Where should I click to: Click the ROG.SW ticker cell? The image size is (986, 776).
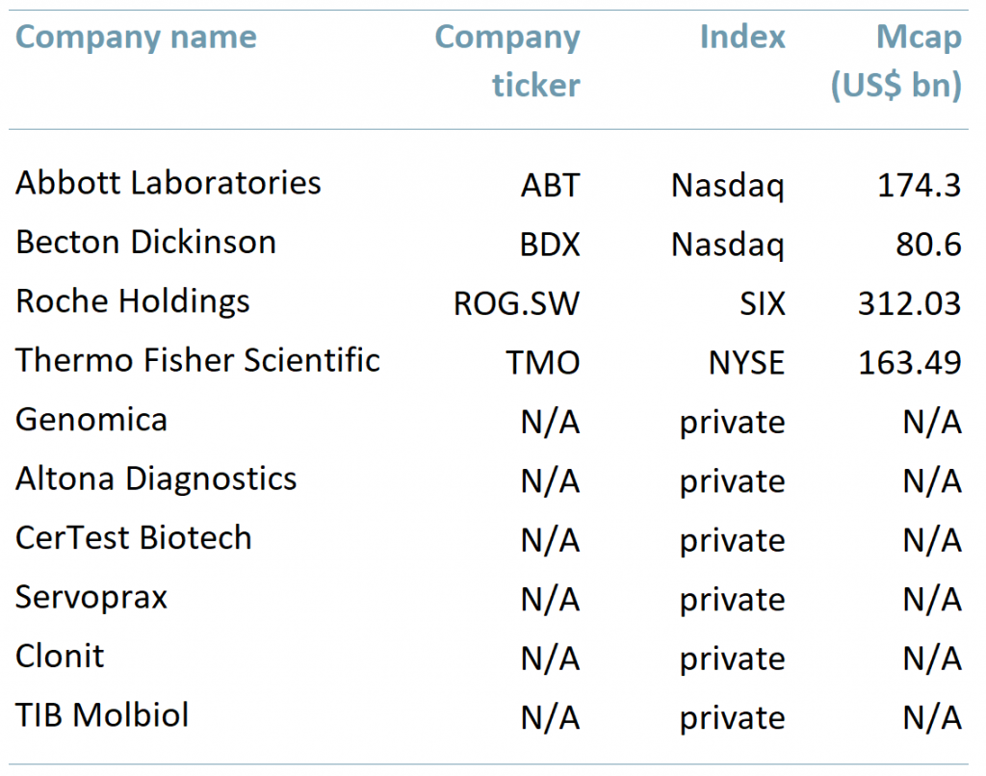pyautogui.click(x=517, y=303)
